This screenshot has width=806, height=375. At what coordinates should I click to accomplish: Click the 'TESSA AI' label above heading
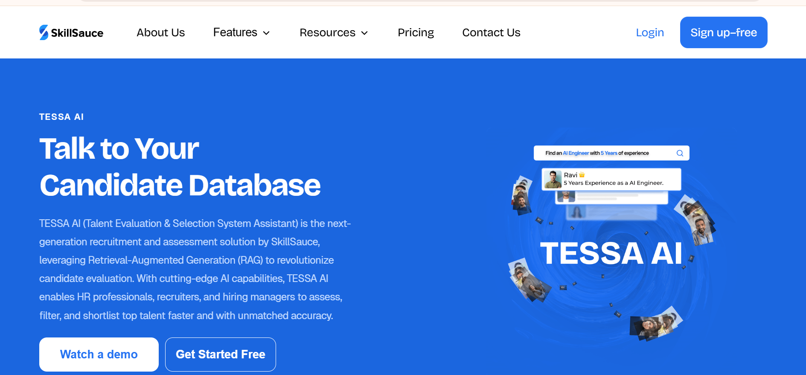61,117
